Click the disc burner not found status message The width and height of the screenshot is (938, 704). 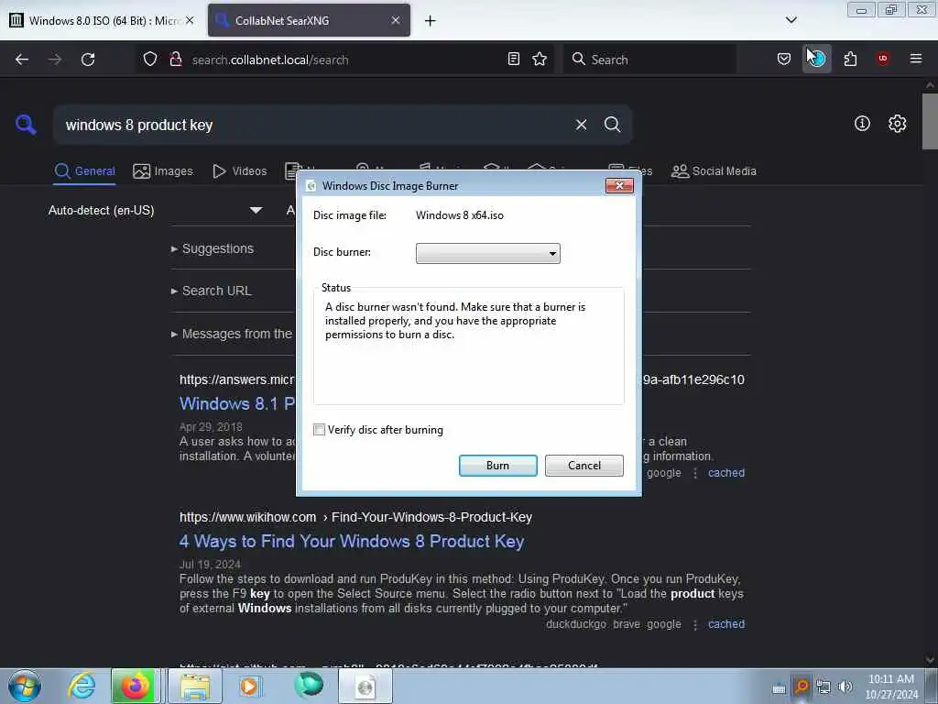pos(455,321)
